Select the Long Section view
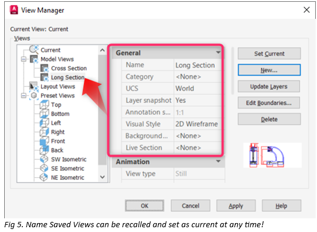 point(68,77)
